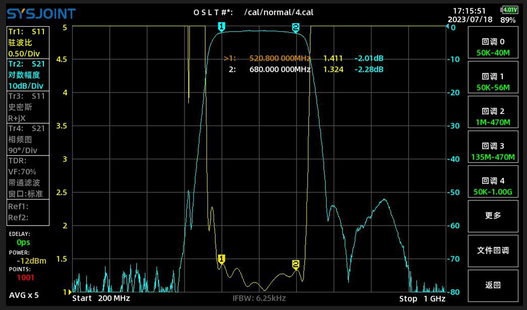Toggle trace Tr2 S21 对数幅度
The width and height of the screenshot is (527, 310).
[27, 75]
